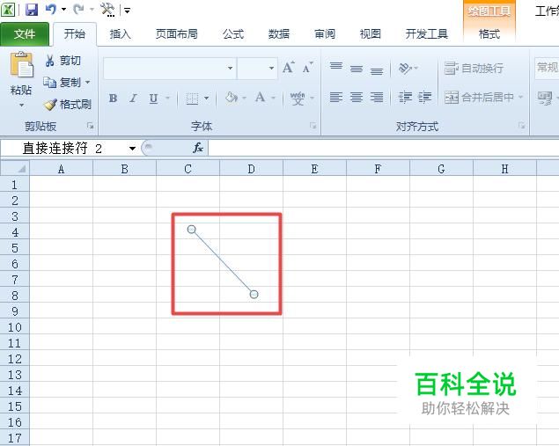Toggle Underline formatting
The height and width of the screenshot is (446, 559).
pos(153,98)
